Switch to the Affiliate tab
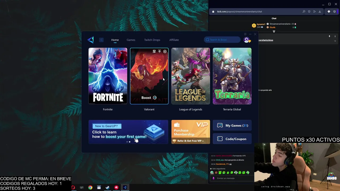Viewport: 340px width, 191px height. coord(174,40)
